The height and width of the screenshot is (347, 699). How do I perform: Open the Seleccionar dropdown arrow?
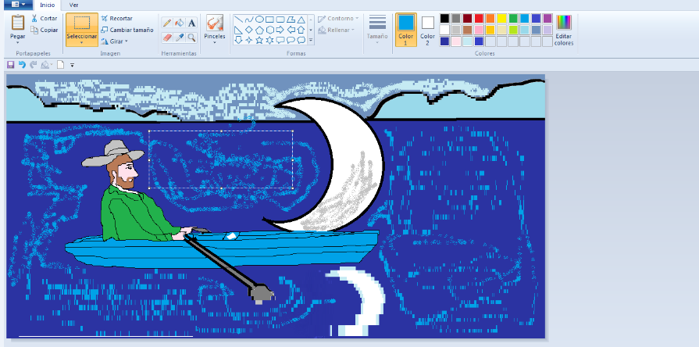(x=81, y=43)
